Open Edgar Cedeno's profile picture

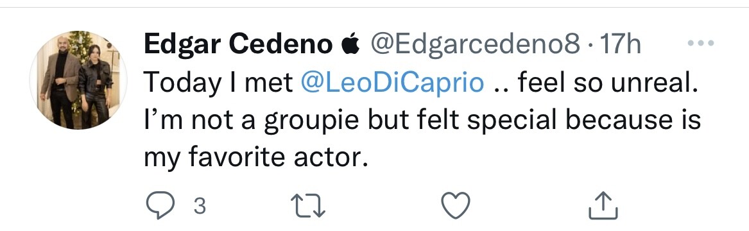(x=78, y=80)
